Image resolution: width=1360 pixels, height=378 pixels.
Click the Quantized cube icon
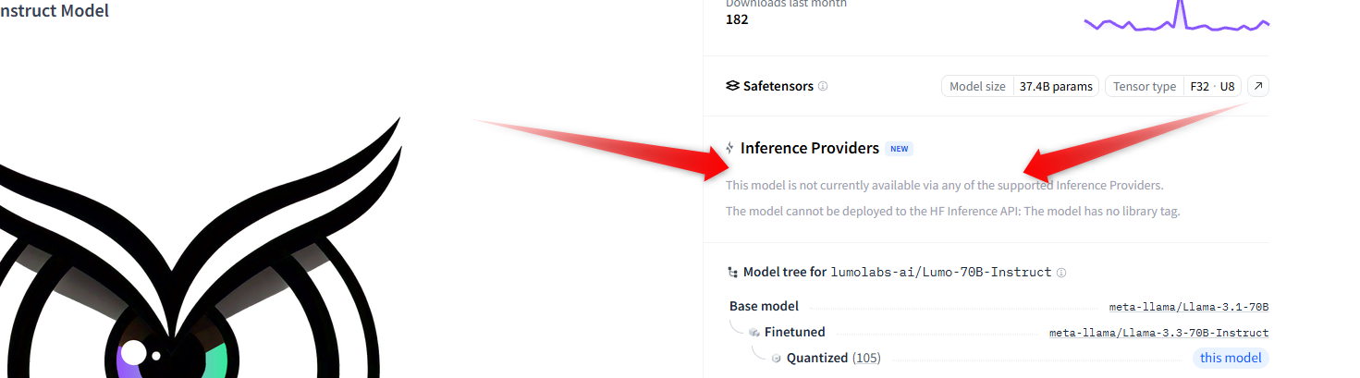777,358
